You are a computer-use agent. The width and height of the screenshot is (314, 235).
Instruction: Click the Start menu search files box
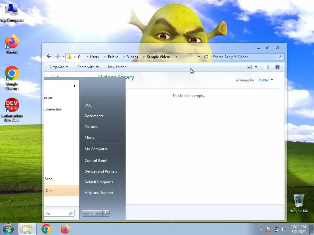click(59, 213)
